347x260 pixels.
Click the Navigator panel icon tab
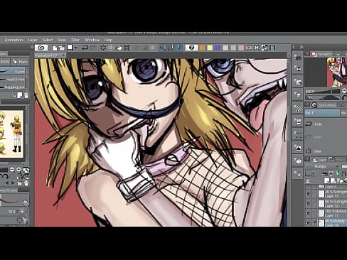[314, 54]
